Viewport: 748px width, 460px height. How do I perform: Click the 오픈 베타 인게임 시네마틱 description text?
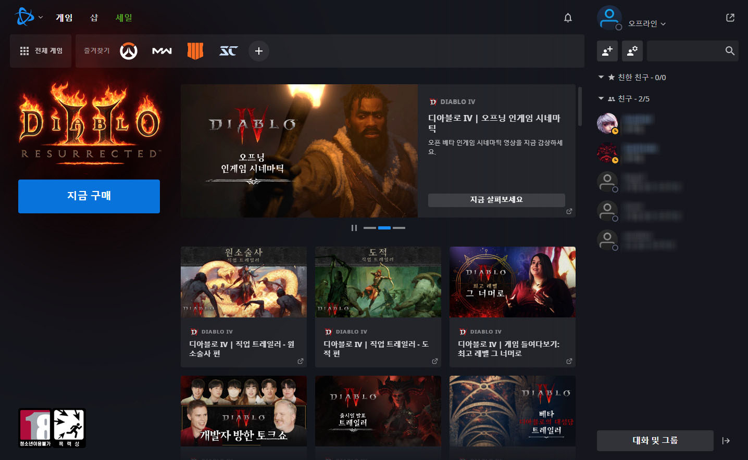click(x=495, y=147)
